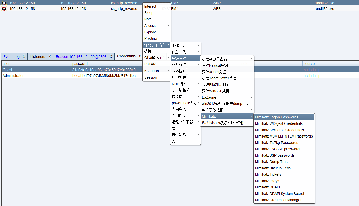
Task: Run Mimikatz LiveSSP passwords
Action: pos(284,149)
